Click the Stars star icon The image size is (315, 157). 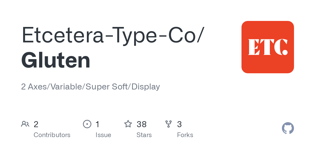(128, 124)
